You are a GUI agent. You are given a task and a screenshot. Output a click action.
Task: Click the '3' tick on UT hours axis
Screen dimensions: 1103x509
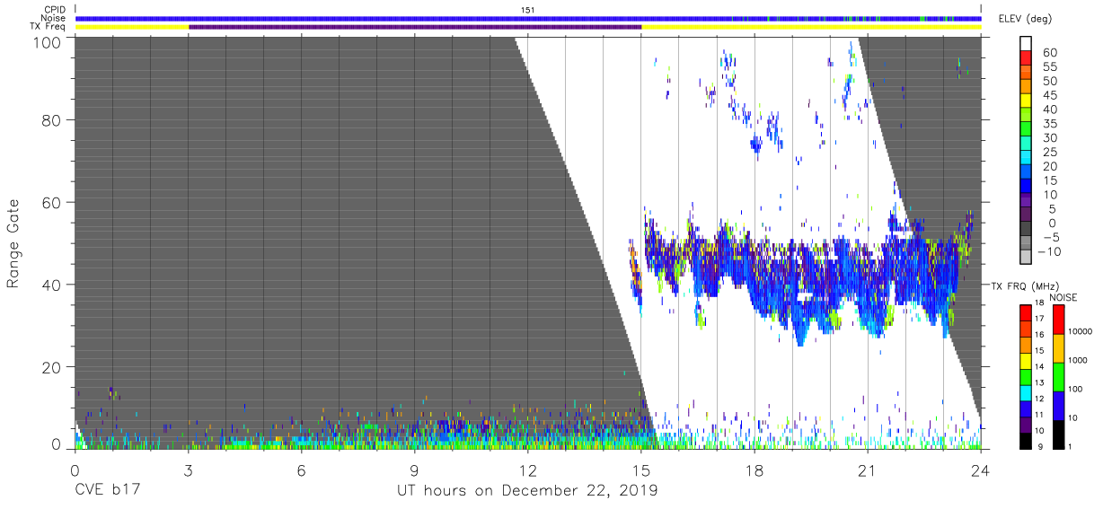[188, 471]
